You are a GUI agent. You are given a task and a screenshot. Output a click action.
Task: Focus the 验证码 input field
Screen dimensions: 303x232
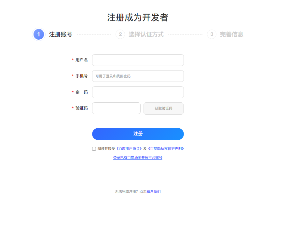116,108
